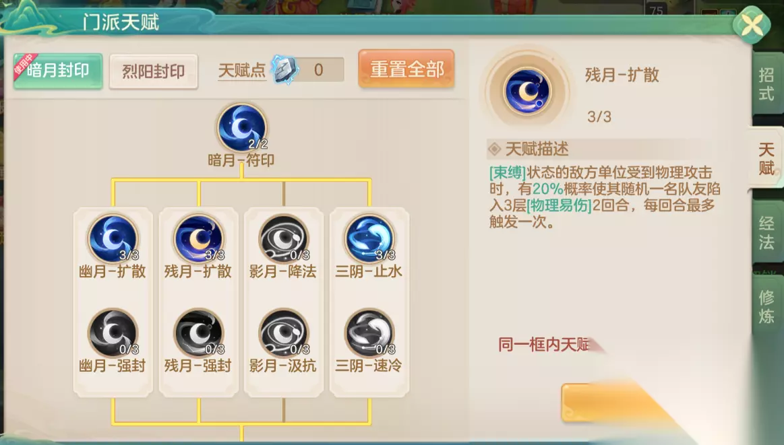Select the 幽月-扩散 talent icon
This screenshot has width=784, height=445.
tap(113, 239)
